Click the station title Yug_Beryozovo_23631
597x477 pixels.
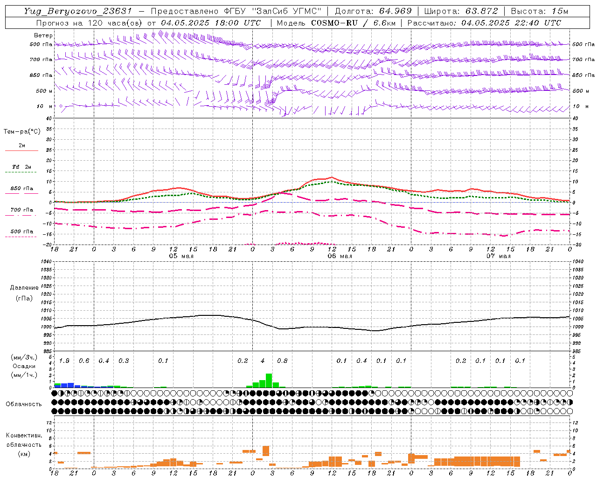click(x=78, y=11)
